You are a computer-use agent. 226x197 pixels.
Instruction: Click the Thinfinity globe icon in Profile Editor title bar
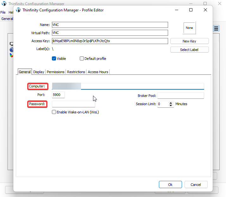[18, 10]
